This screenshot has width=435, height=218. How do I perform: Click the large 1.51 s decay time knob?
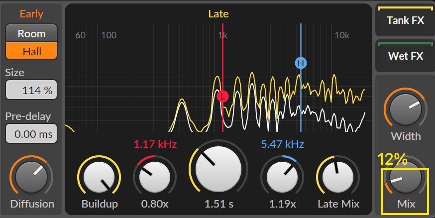pyautogui.click(x=218, y=169)
